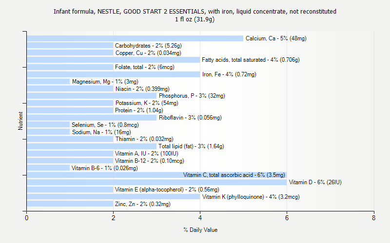Click the Fatty acids, total saturated label
The image size is (390, 243).
point(251,60)
